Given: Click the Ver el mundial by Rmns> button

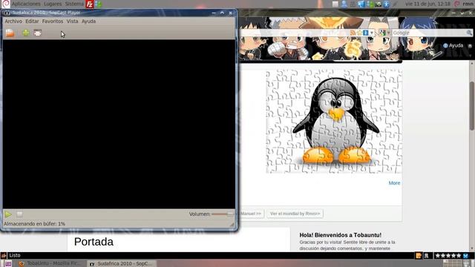Looking at the screenshot, I should [295, 214].
